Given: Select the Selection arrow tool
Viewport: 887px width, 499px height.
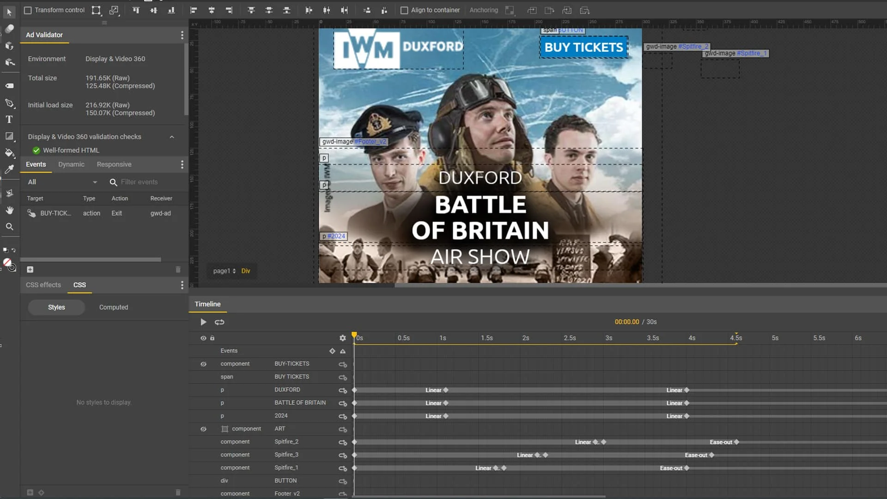Looking at the screenshot, I should pyautogui.click(x=9, y=12).
